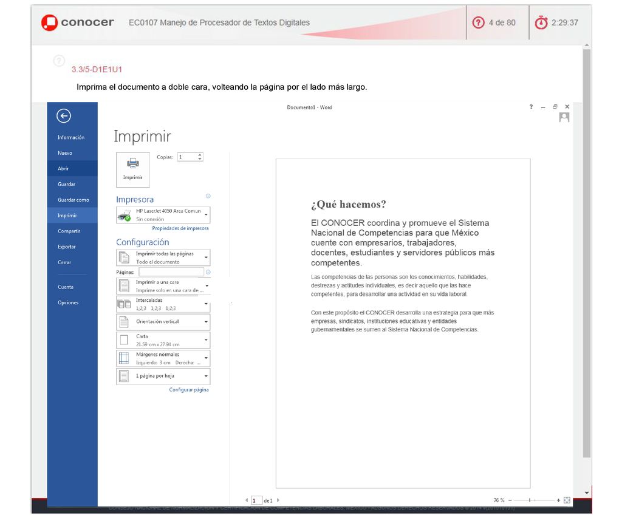Click the Word help question mark icon
Screen dimensions: 622x518
tap(531, 107)
